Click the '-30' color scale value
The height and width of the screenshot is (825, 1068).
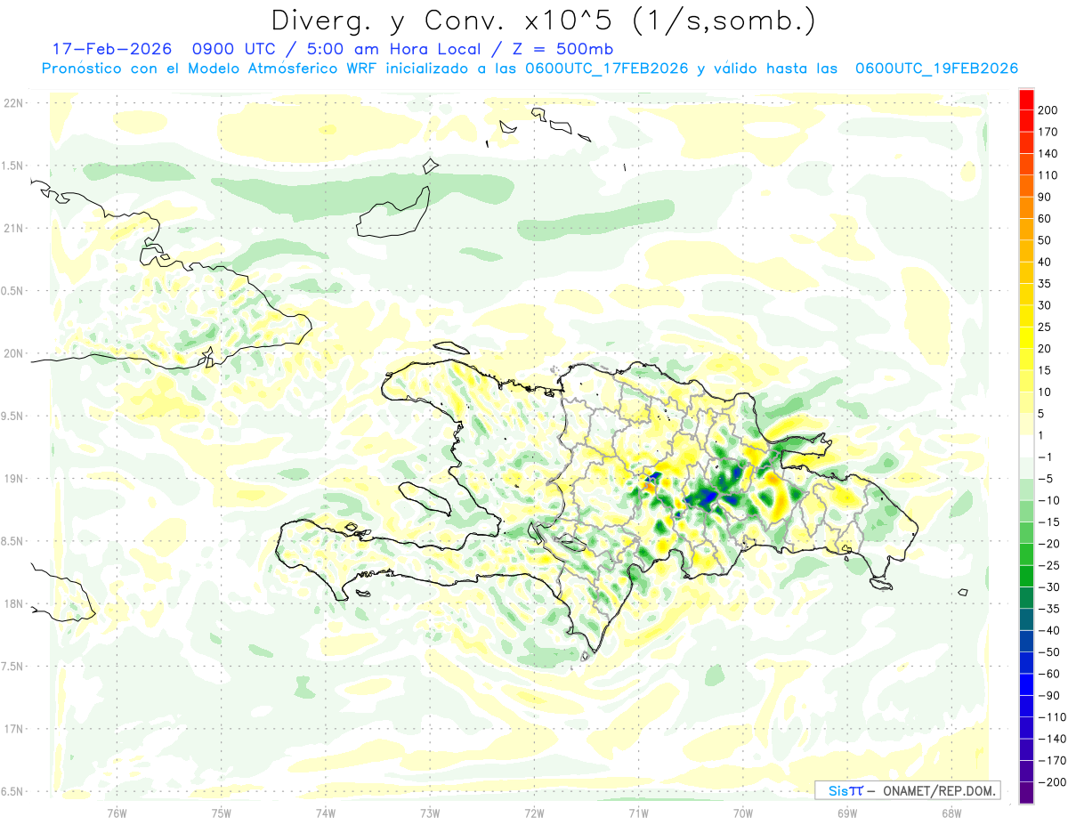click(x=1049, y=586)
